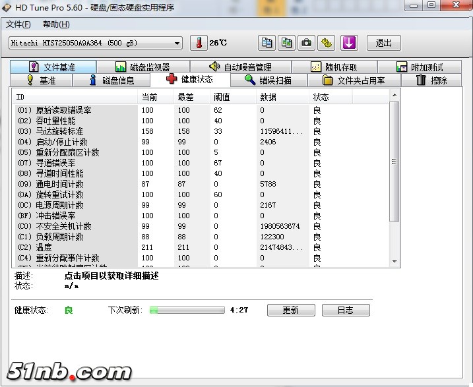
Task: Switch to the 磁盘信息 tab
Action: [111, 80]
